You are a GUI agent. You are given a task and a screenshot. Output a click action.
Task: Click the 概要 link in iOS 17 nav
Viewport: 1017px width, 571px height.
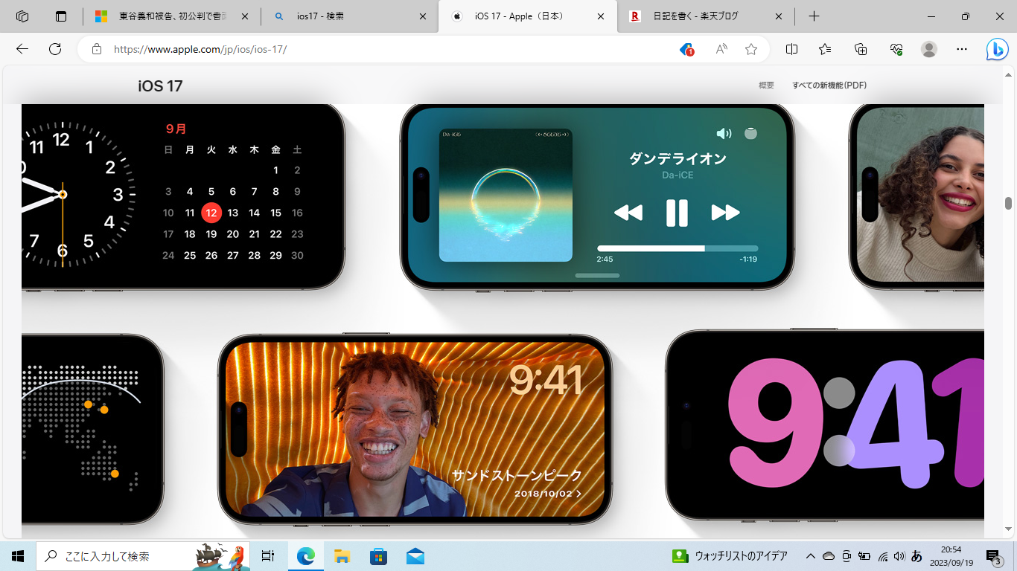pyautogui.click(x=766, y=86)
